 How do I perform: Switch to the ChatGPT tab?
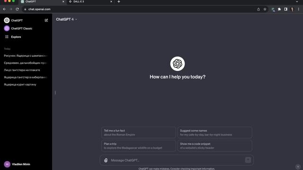(x=43, y=2)
